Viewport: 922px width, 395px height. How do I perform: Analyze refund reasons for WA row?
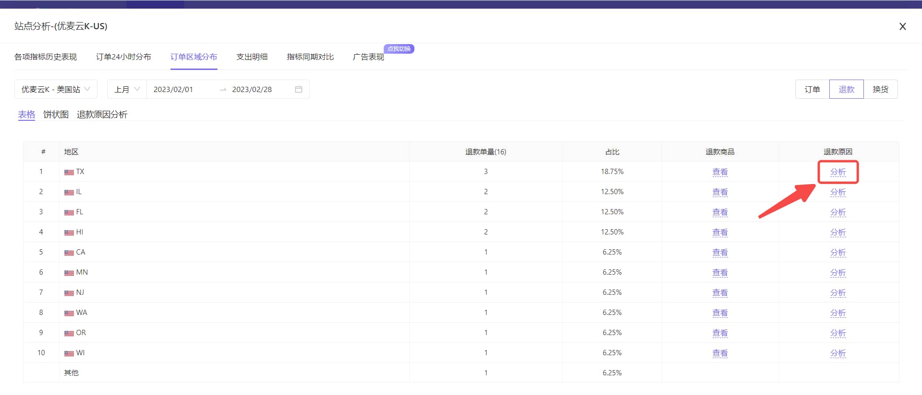tap(838, 313)
